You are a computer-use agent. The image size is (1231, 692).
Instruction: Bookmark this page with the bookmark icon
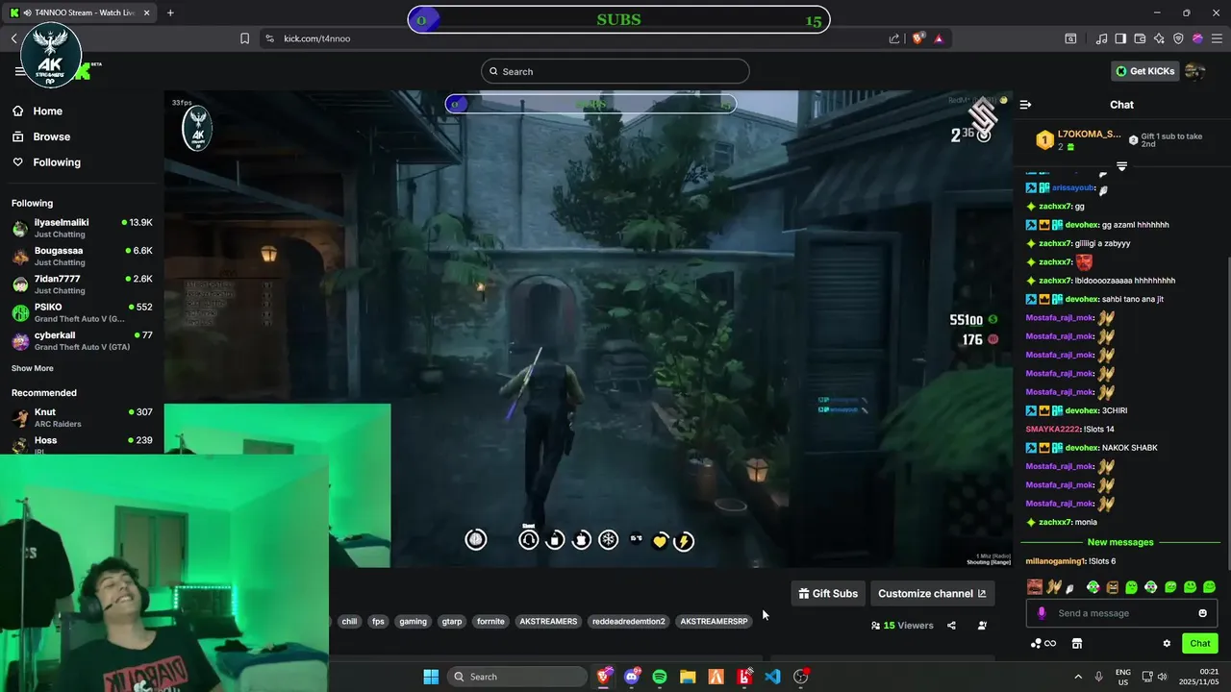(x=245, y=38)
